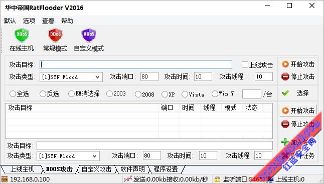Click the 模式 column header
The image size is (324, 184).
[x=232, y=108]
